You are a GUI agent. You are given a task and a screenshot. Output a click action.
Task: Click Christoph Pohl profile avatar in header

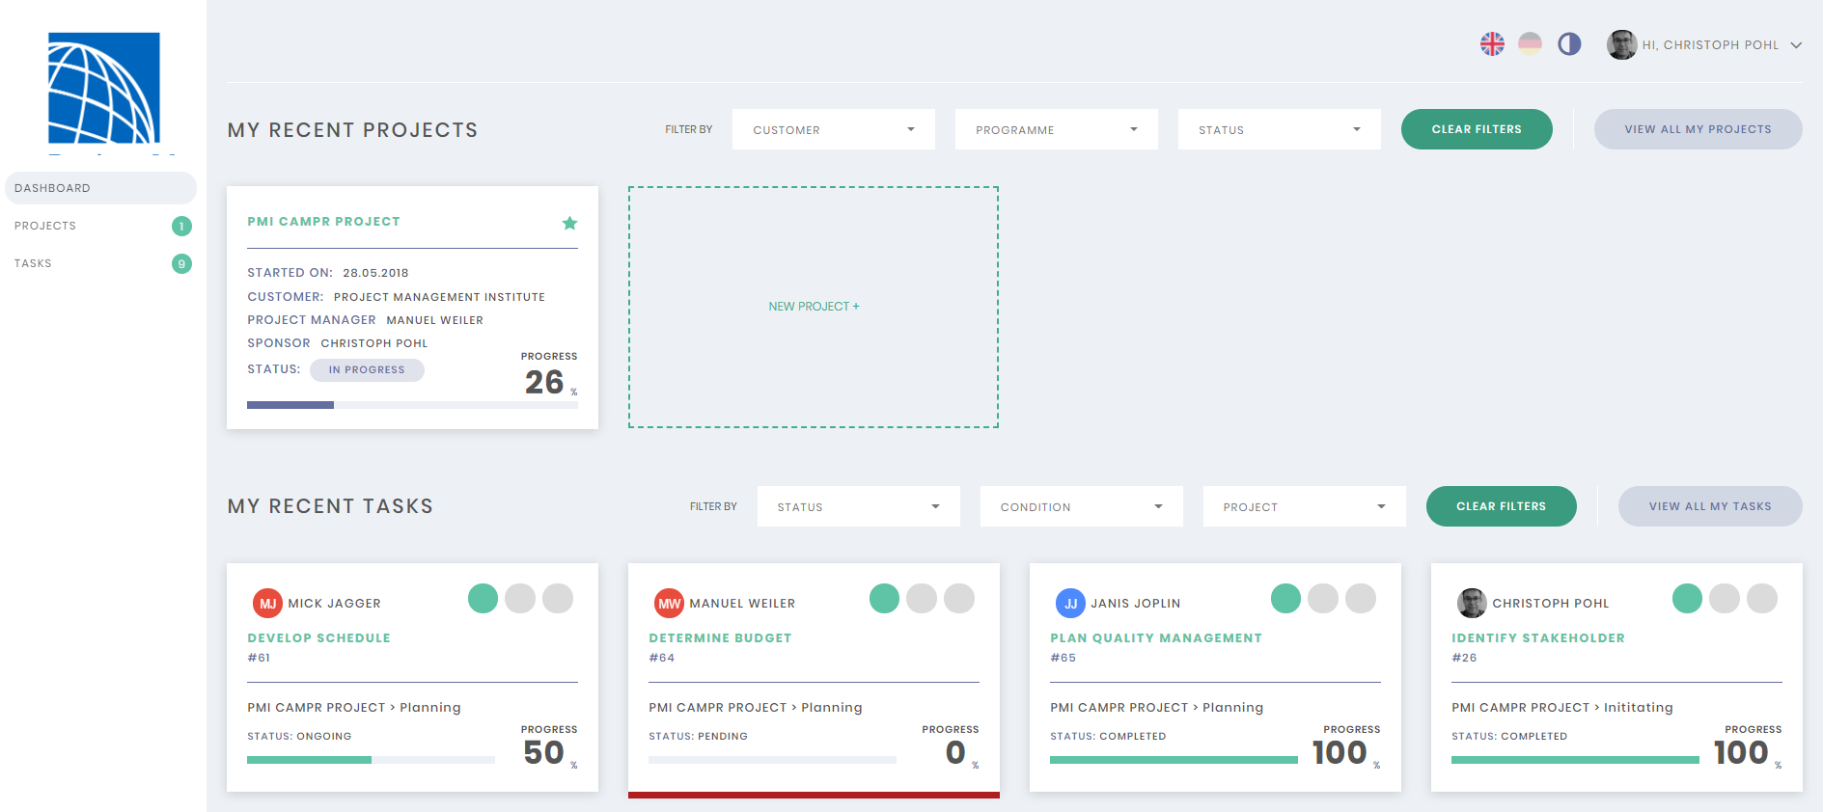[1621, 44]
